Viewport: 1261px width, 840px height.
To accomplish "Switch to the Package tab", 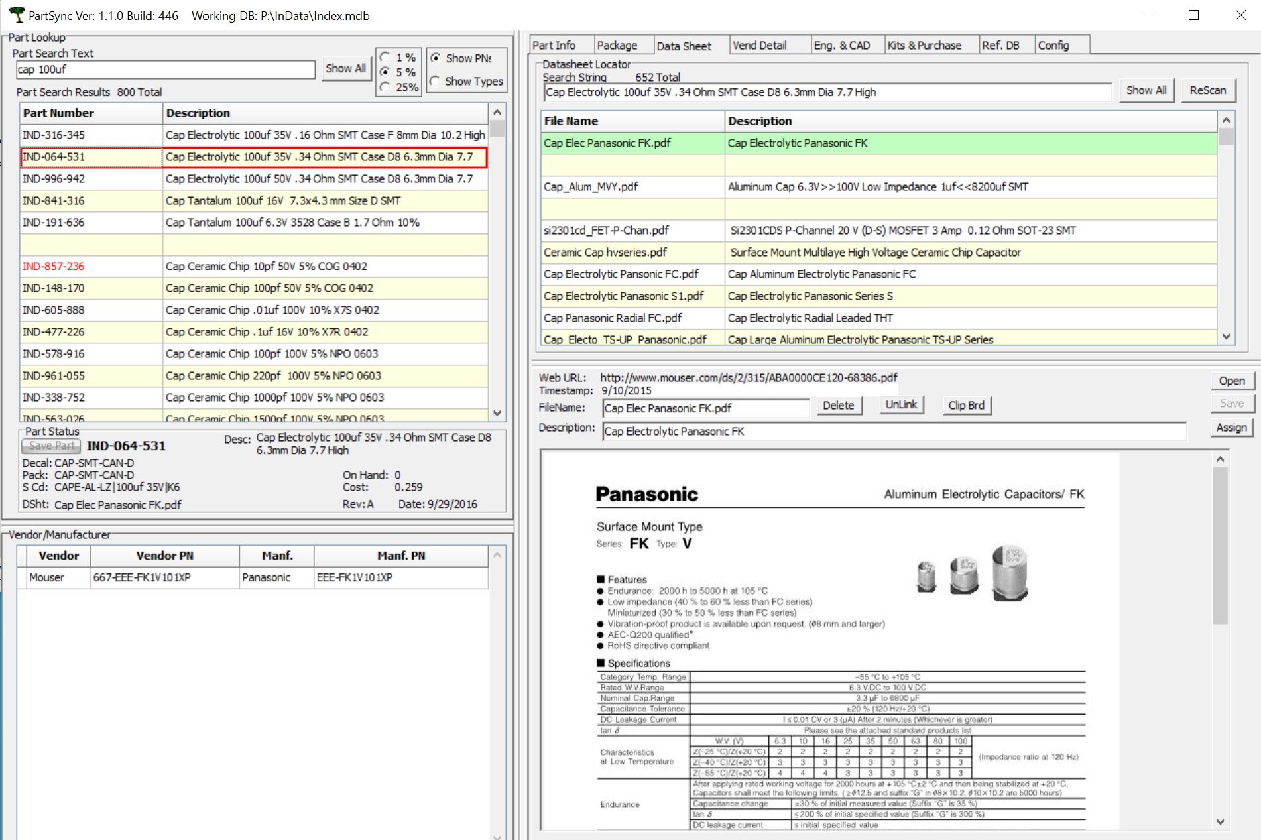I will pyautogui.click(x=618, y=44).
